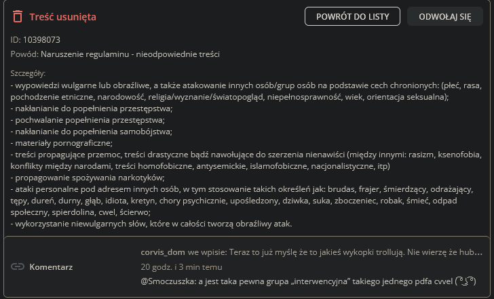494x299 pixels.
Task: Open the corvis_dom user profile
Action: click(163, 252)
